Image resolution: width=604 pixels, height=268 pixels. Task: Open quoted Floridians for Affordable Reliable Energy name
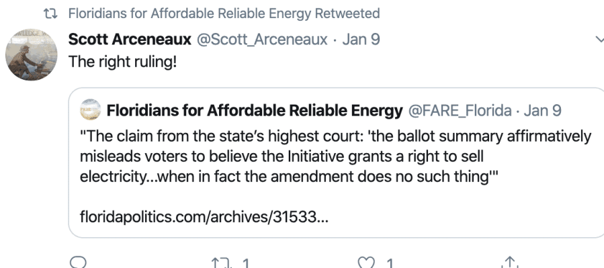255,111
